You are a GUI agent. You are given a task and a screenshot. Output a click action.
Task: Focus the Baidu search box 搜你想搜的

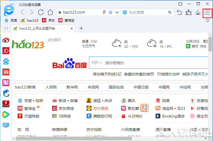click(149, 63)
